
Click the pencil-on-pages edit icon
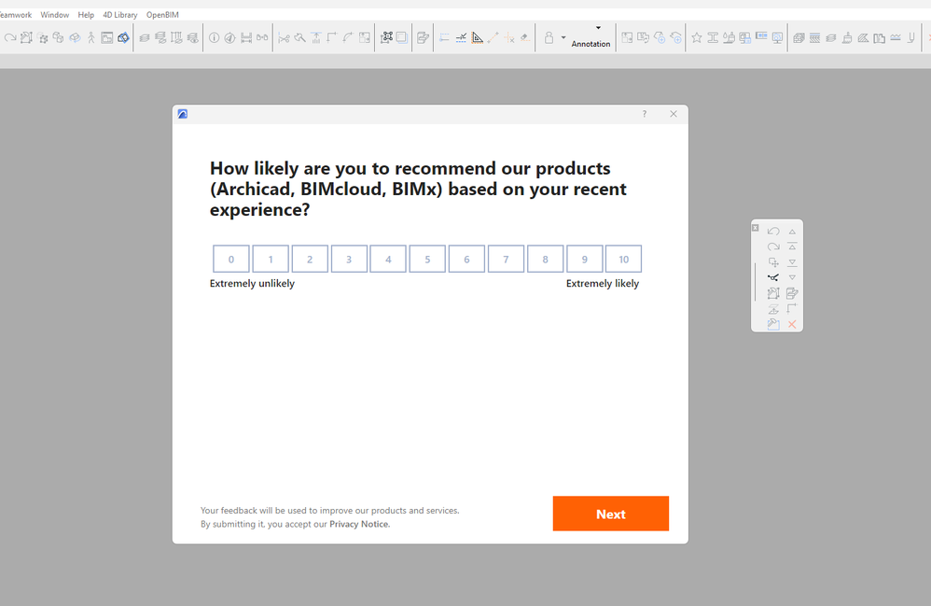pos(423,38)
